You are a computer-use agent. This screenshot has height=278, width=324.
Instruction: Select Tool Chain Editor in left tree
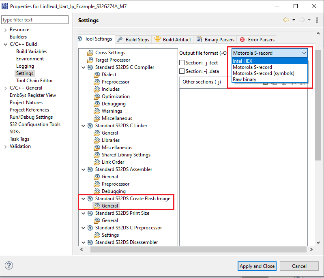34,81
